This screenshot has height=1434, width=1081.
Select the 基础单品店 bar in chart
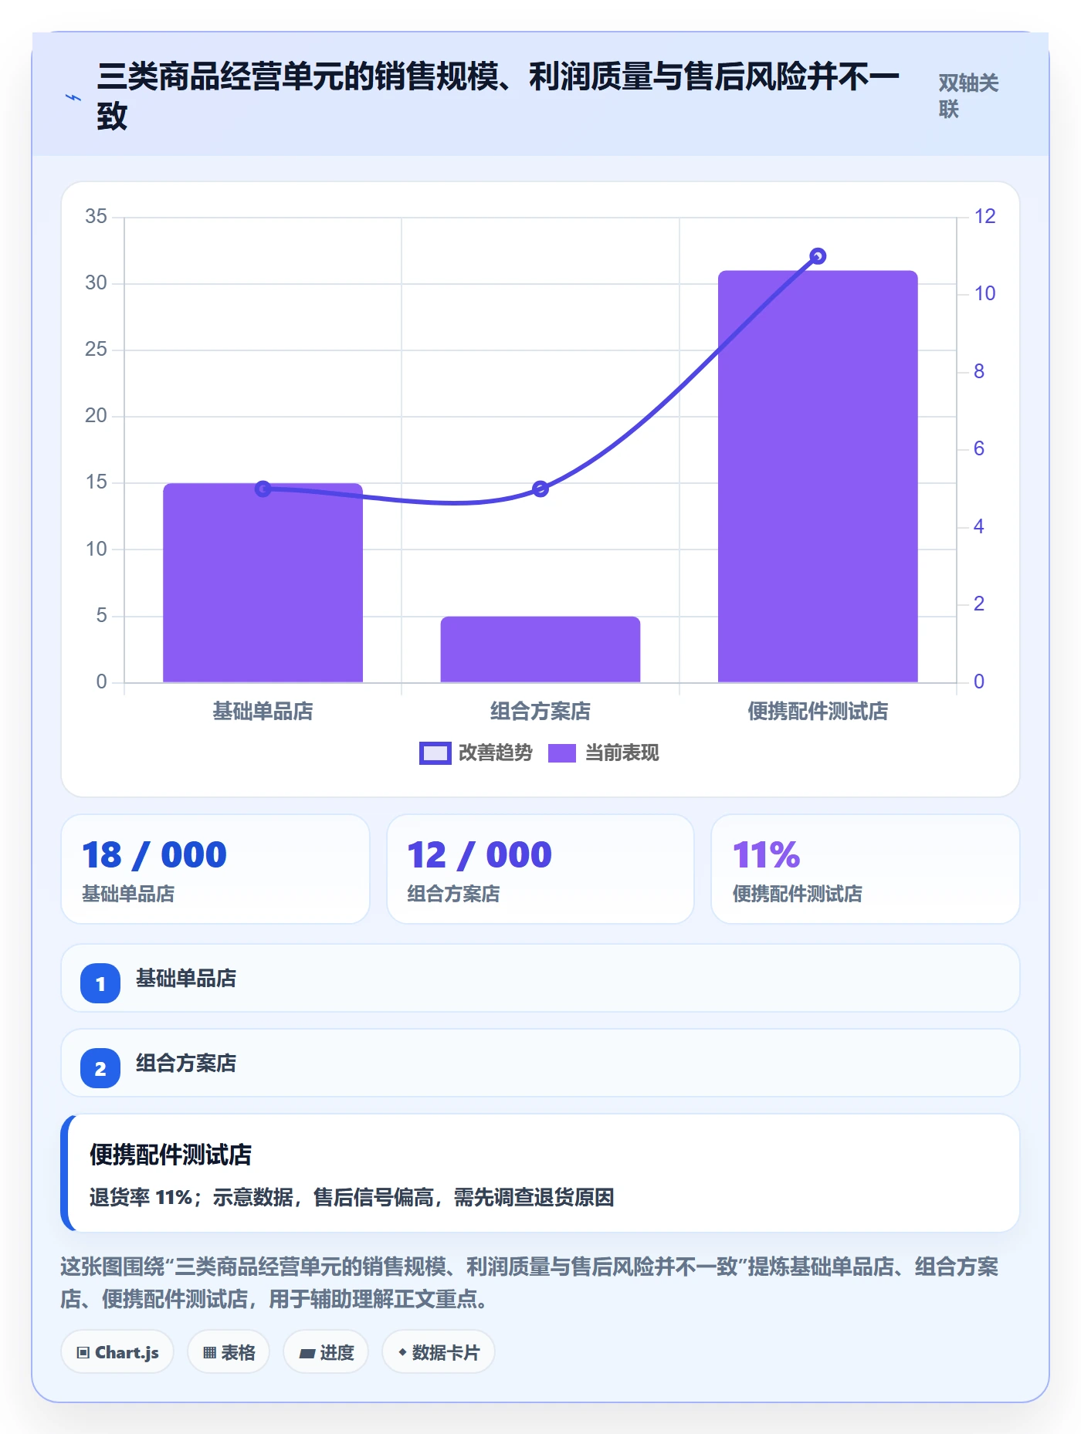click(263, 583)
